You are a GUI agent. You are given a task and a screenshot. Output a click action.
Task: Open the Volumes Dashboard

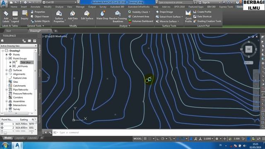(x=141, y=21)
